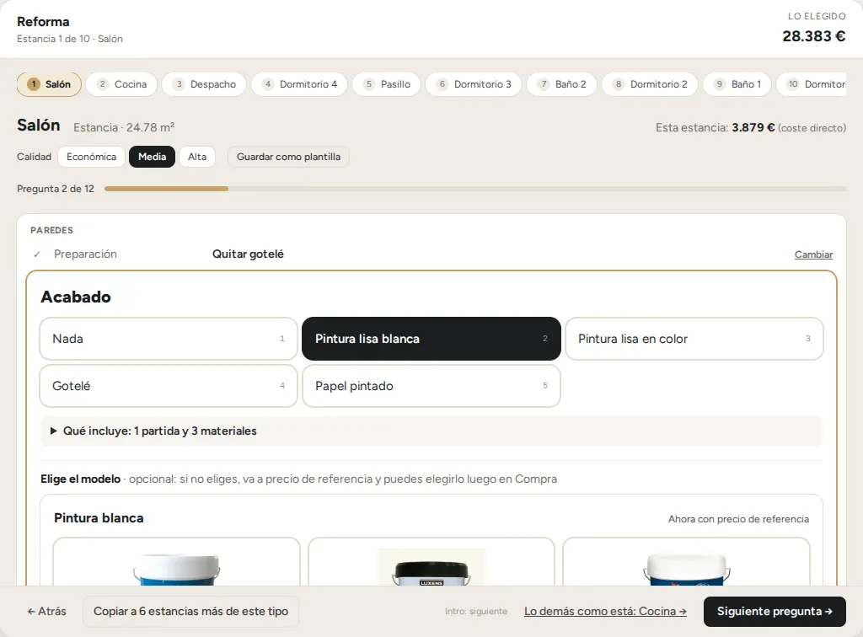Choose Alta quality level
The height and width of the screenshot is (637, 863).
(x=197, y=157)
